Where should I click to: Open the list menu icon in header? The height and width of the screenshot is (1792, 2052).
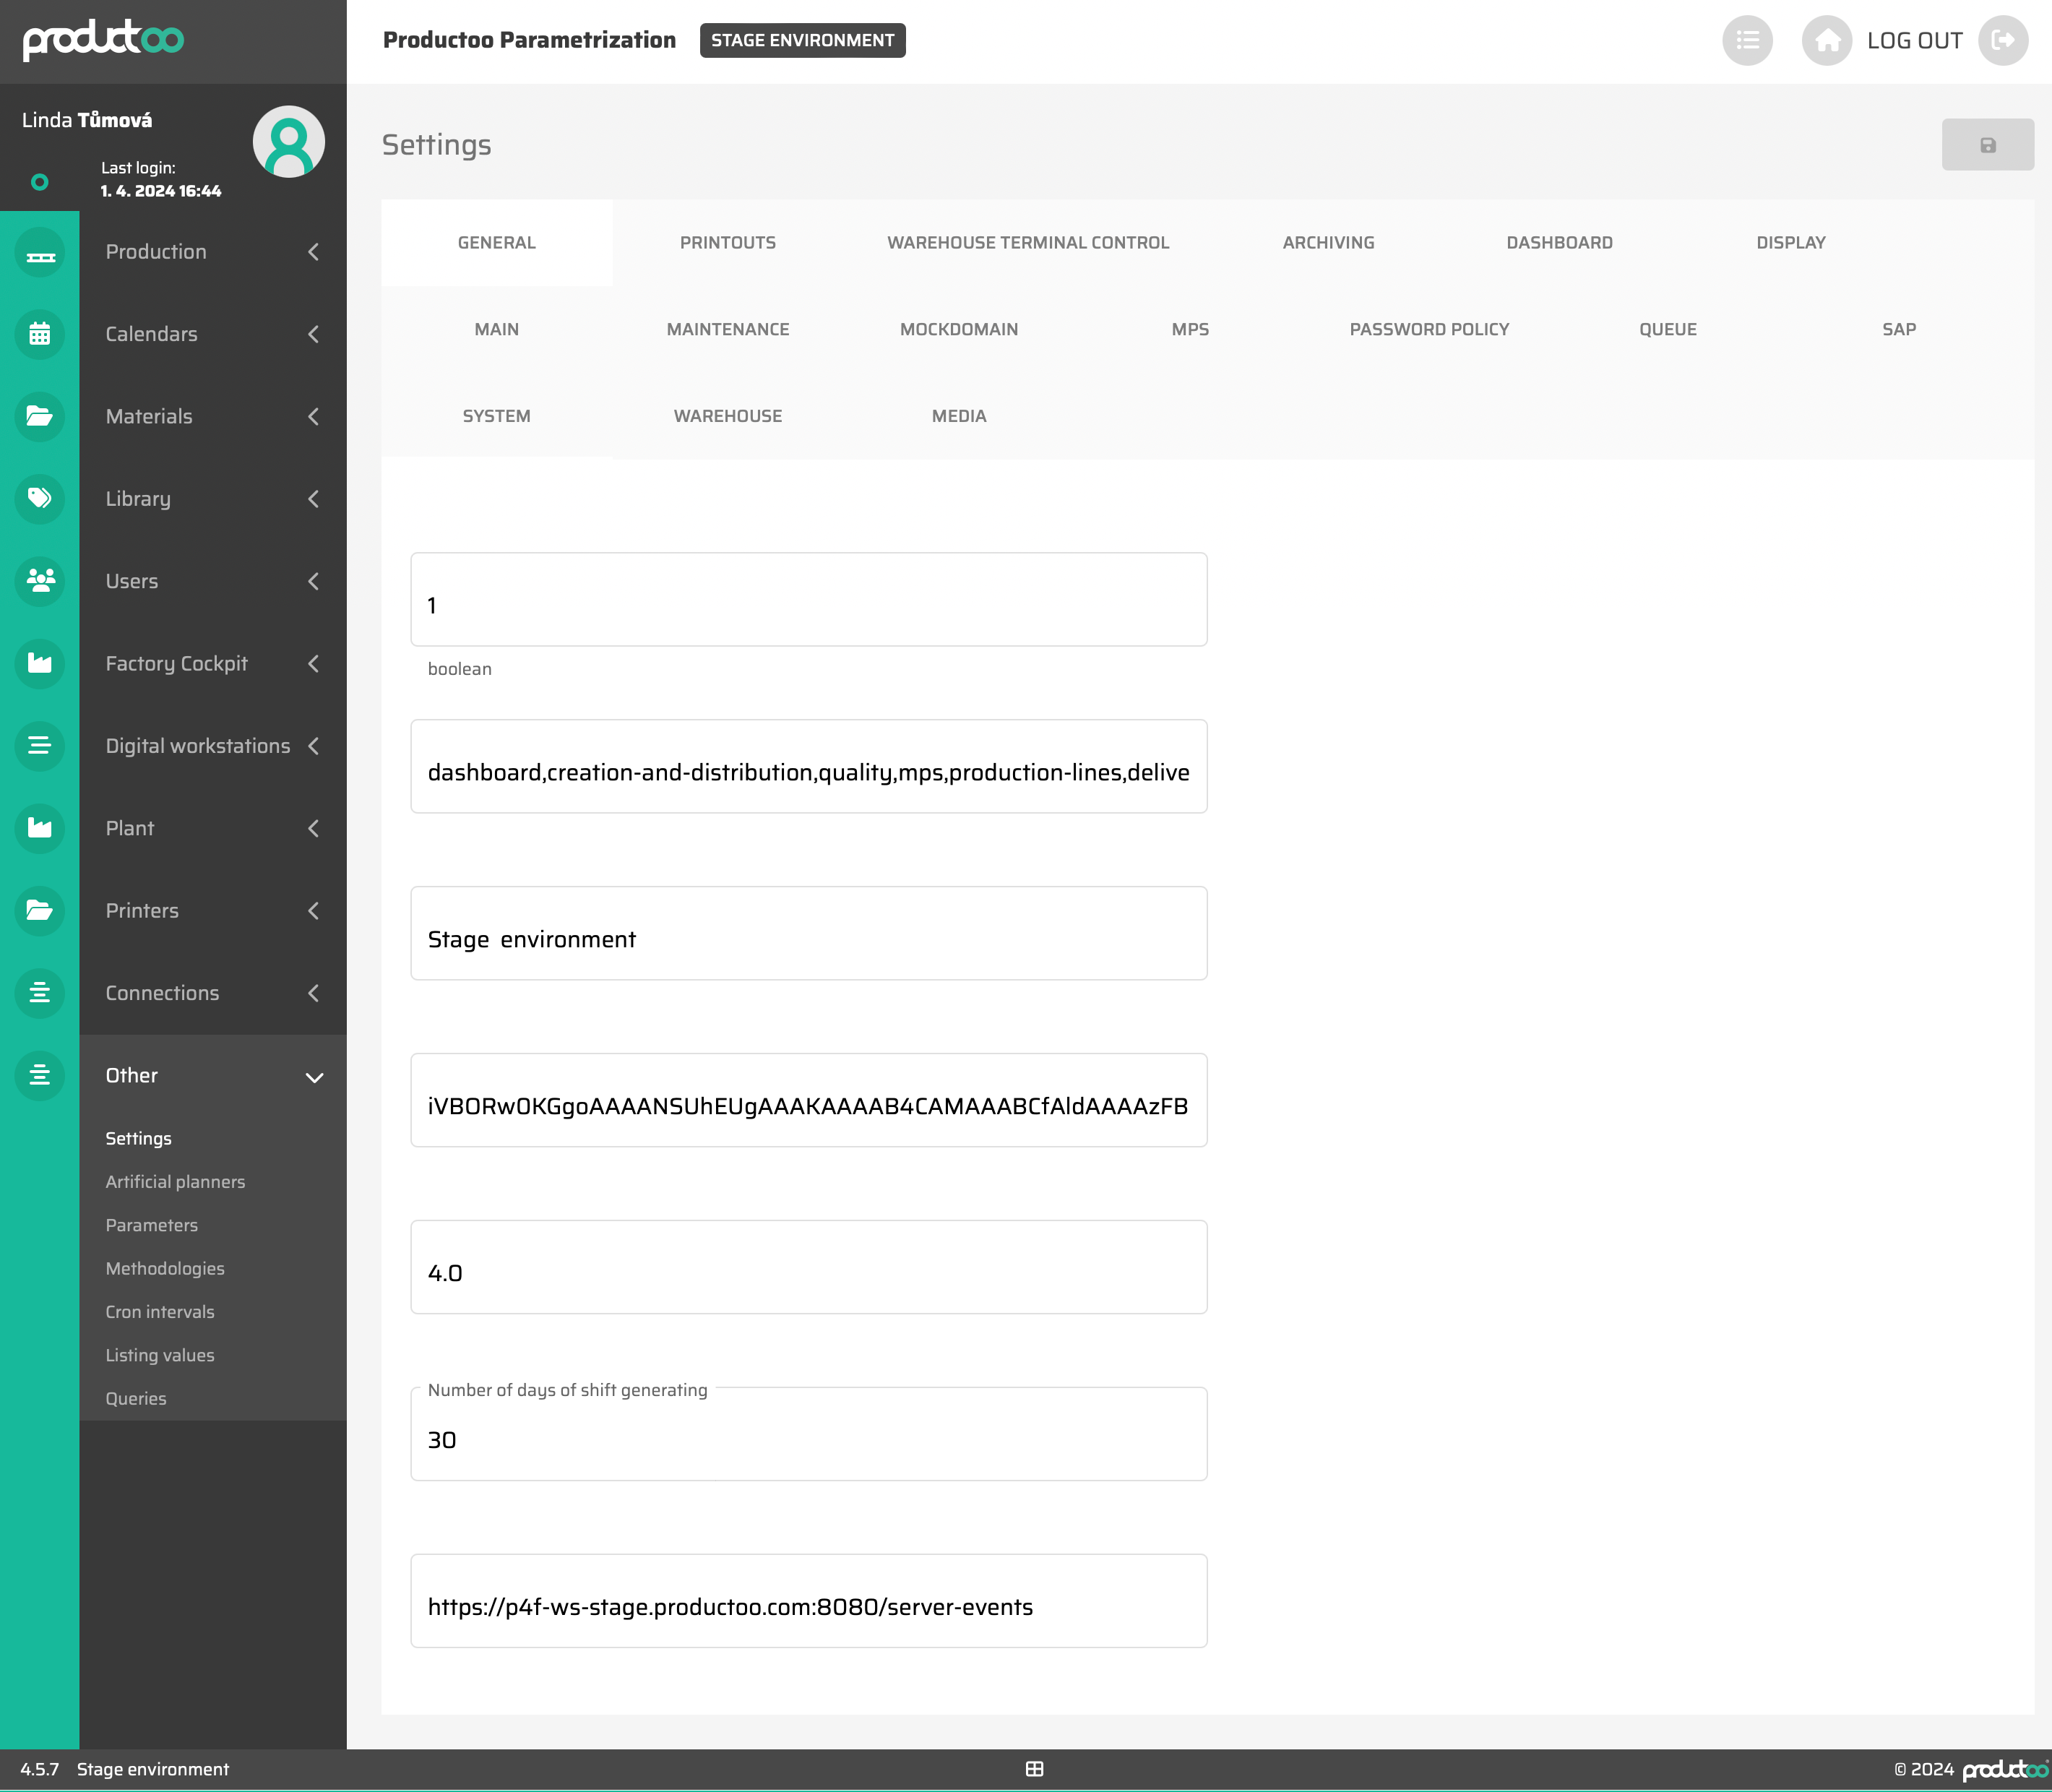click(1746, 41)
